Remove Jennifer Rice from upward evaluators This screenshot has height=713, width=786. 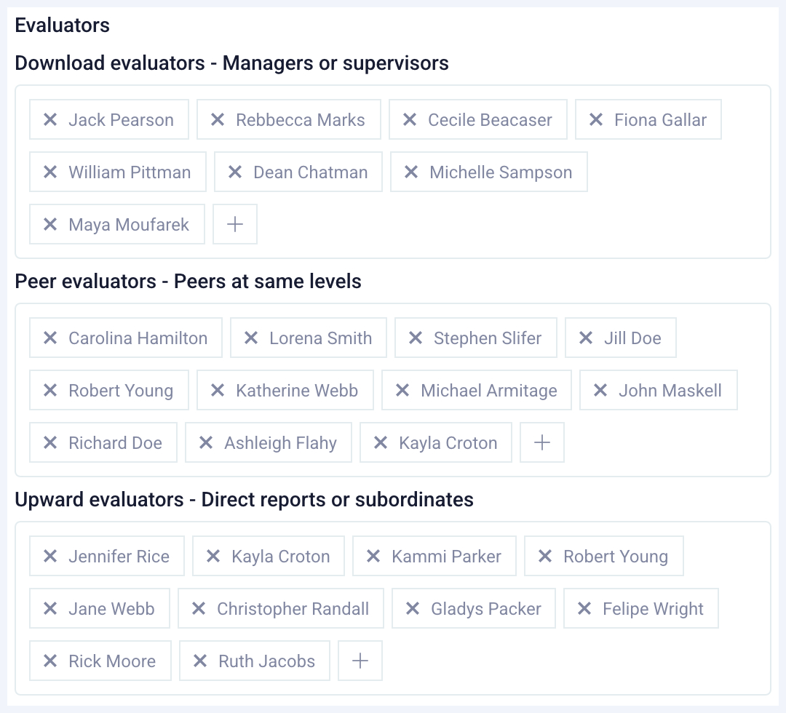[x=50, y=556]
